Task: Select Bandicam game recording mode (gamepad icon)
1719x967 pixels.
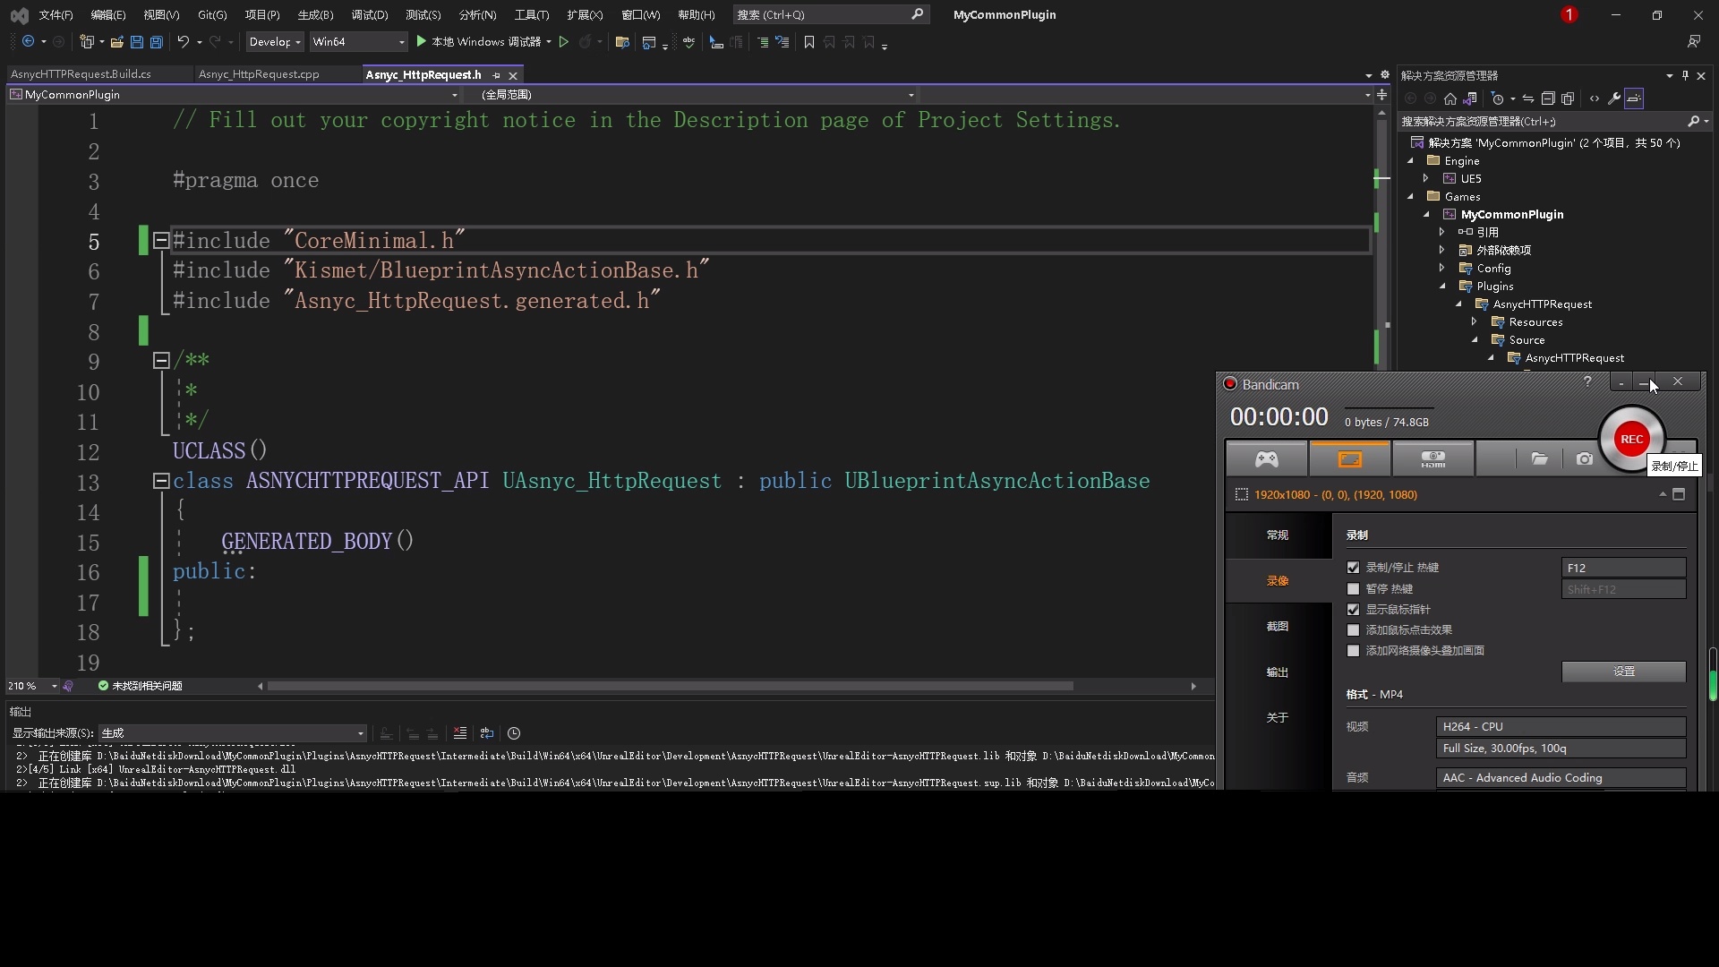Action: coord(1266,458)
